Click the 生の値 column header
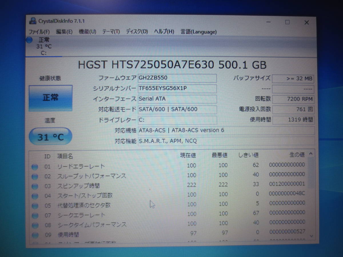This screenshot has width=343, height=257. pos(297,155)
